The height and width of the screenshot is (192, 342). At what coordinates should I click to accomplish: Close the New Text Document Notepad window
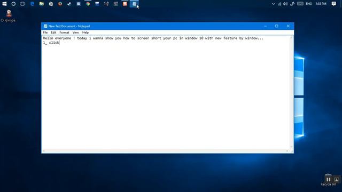click(288, 26)
